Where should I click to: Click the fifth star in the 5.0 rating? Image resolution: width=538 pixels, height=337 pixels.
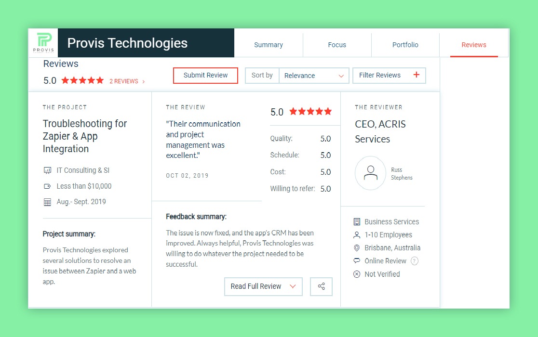click(99, 80)
